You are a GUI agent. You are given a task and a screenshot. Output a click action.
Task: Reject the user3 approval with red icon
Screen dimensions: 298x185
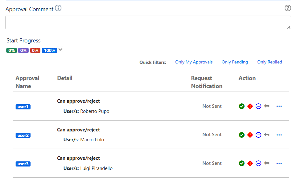(250, 163)
